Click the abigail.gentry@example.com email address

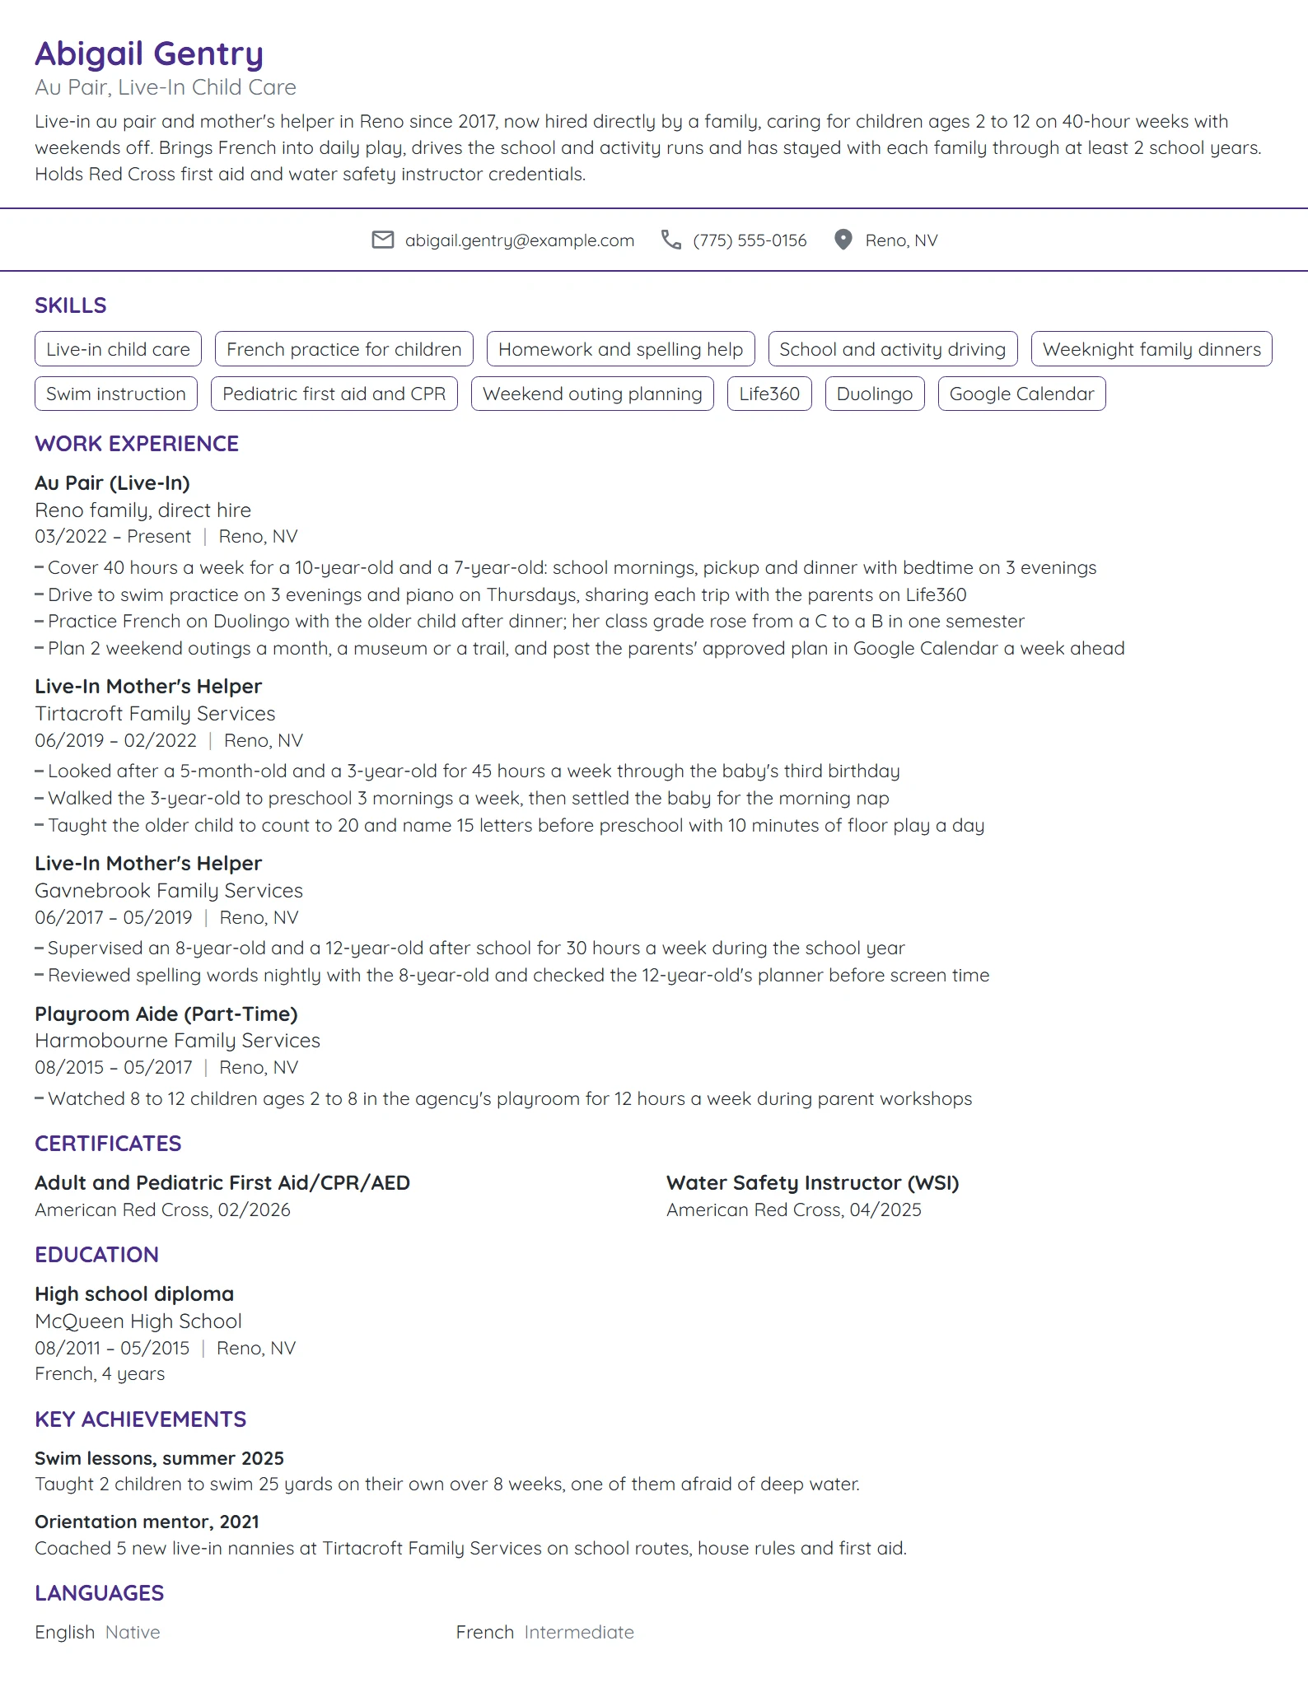coord(520,240)
